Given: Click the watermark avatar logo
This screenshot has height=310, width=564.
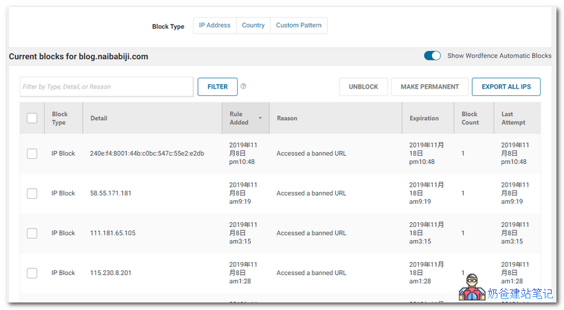Looking at the screenshot, I should [x=471, y=288].
